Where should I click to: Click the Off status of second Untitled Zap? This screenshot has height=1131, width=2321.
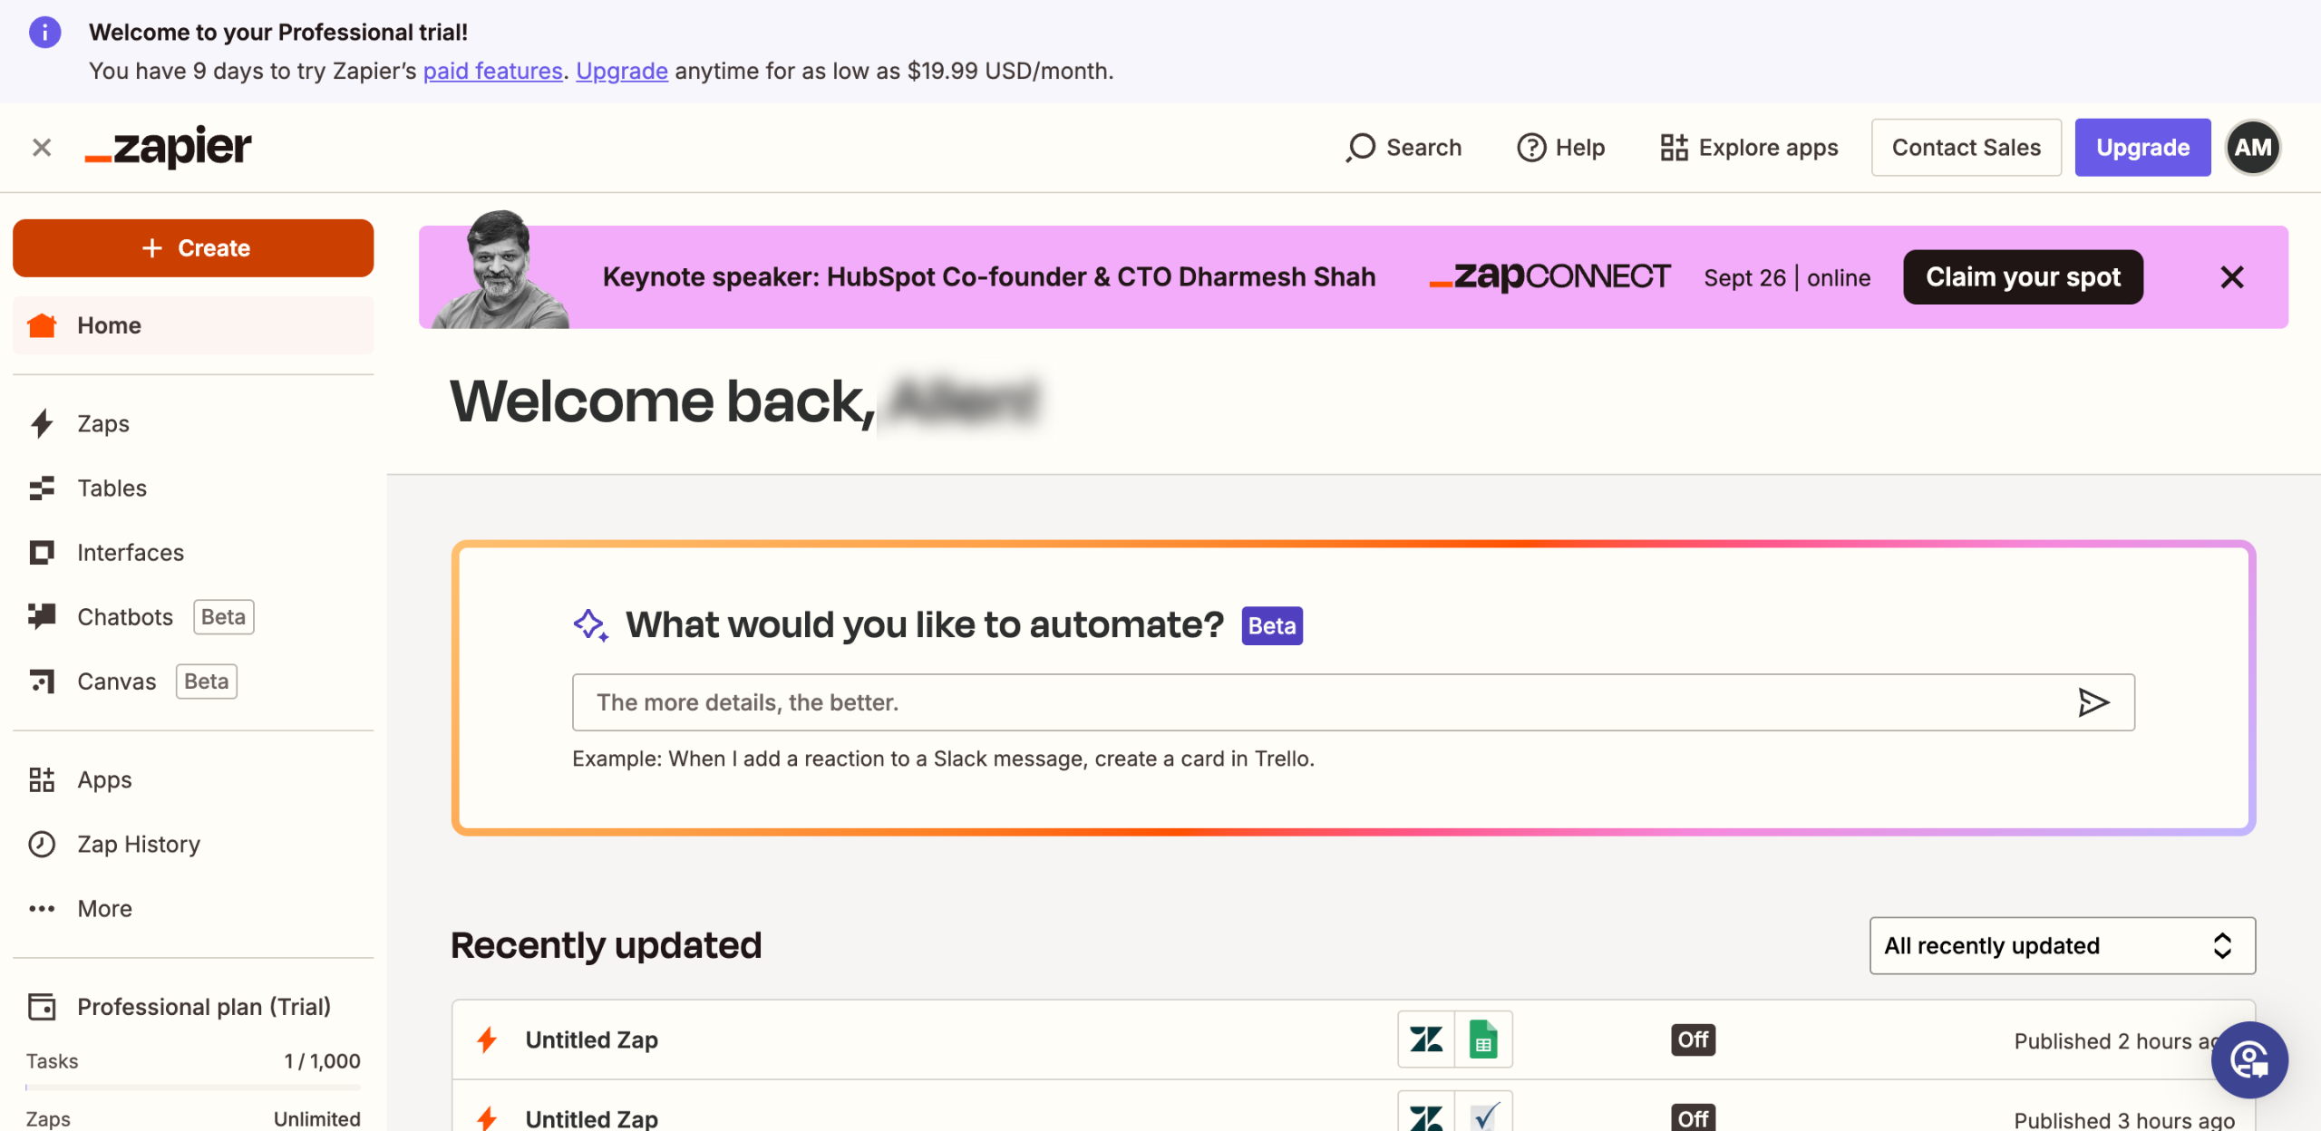click(1693, 1118)
